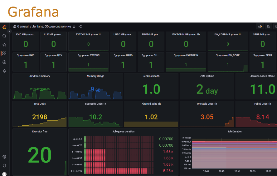Open the КИС MR упало panel title
This screenshot has width=277, height=176.
coord(26,34)
